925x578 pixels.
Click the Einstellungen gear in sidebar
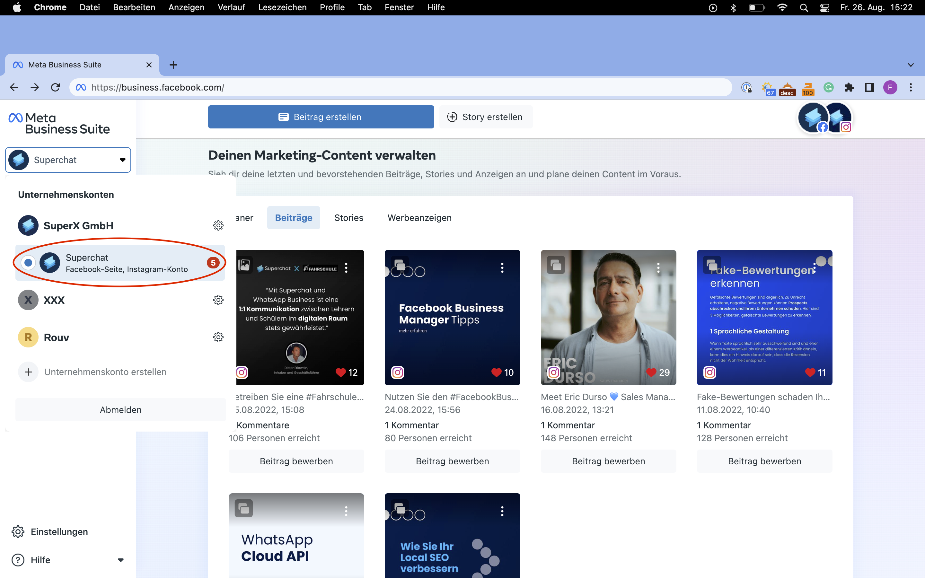[x=18, y=532]
